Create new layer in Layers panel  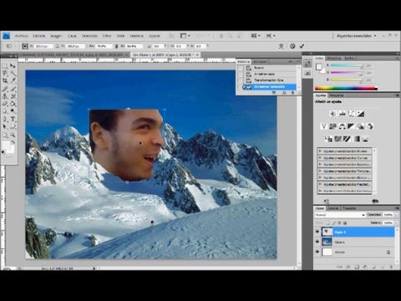pyautogui.click(x=382, y=267)
